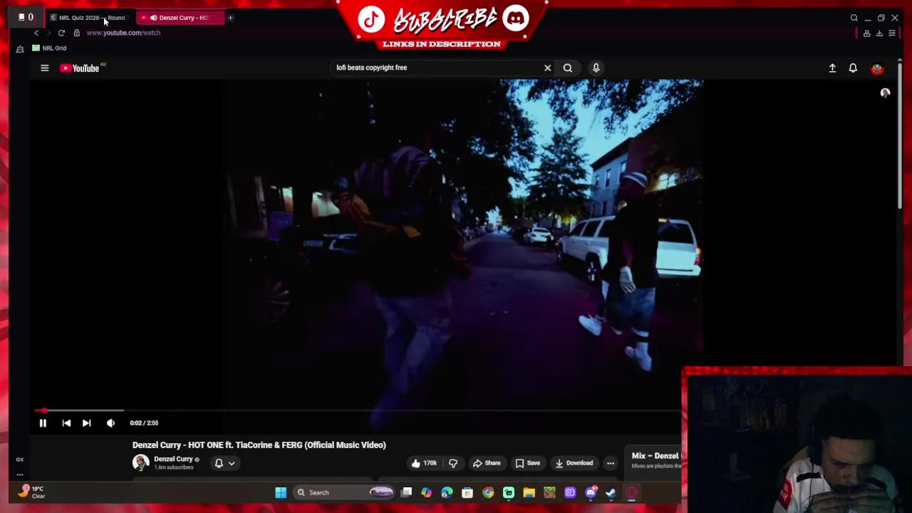Image resolution: width=912 pixels, height=513 pixels.
Task: Toggle the channel notification bell
Action: (219, 463)
